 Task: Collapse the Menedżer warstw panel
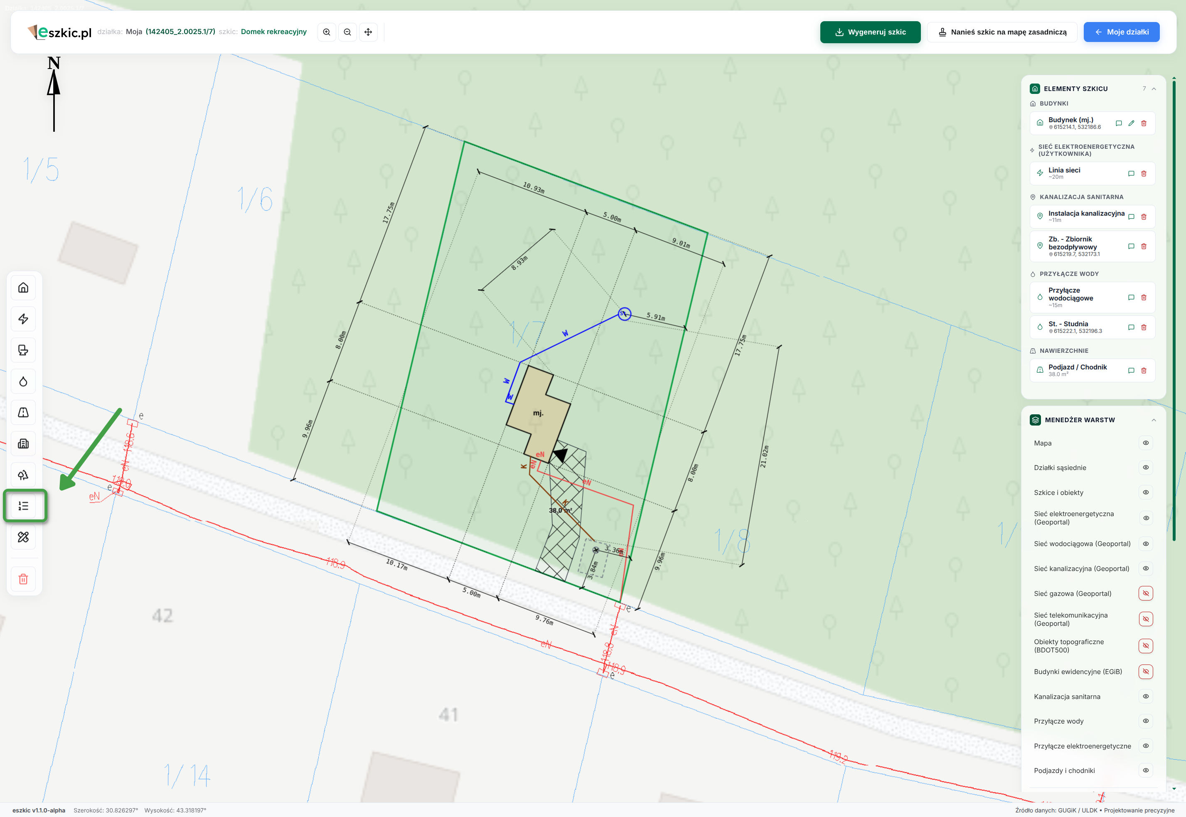point(1154,420)
